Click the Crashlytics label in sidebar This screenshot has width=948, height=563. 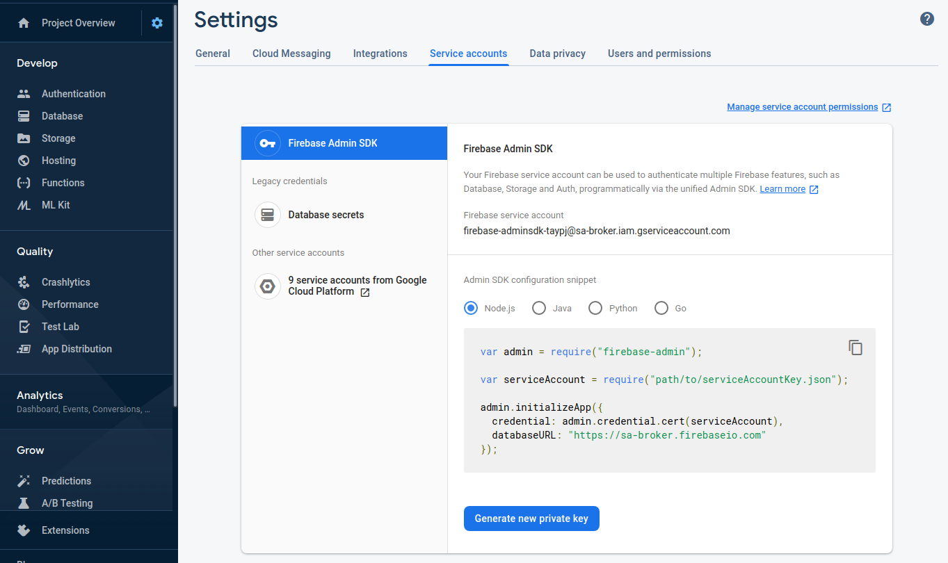66,282
